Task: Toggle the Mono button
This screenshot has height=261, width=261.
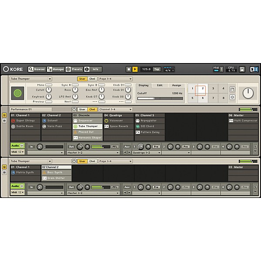Action: pyautogui.click(x=49, y=85)
